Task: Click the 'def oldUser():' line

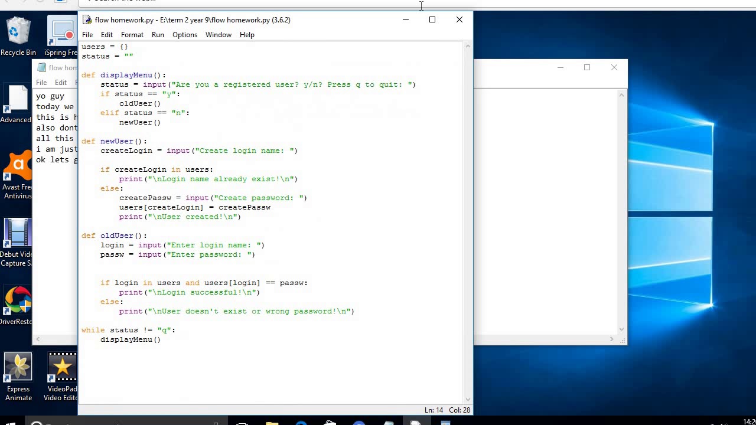Action: (115, 236)
